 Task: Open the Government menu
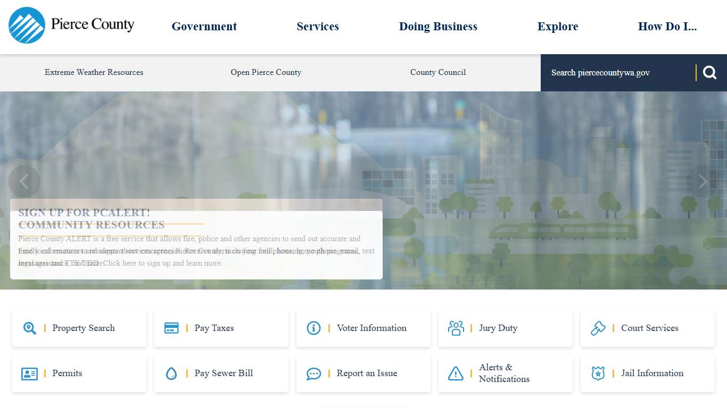coord(204,27)
